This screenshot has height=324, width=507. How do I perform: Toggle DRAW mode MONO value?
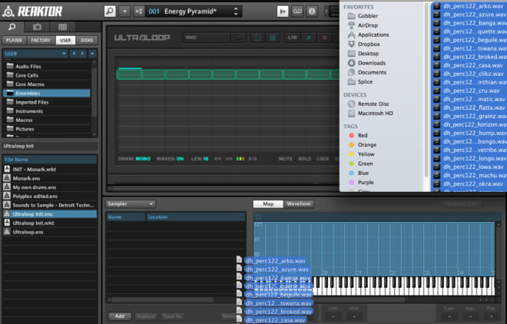click(x=143, y=159)
